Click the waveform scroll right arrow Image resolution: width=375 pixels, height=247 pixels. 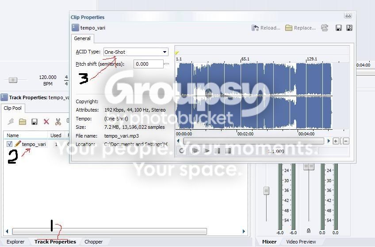point(329,141)
